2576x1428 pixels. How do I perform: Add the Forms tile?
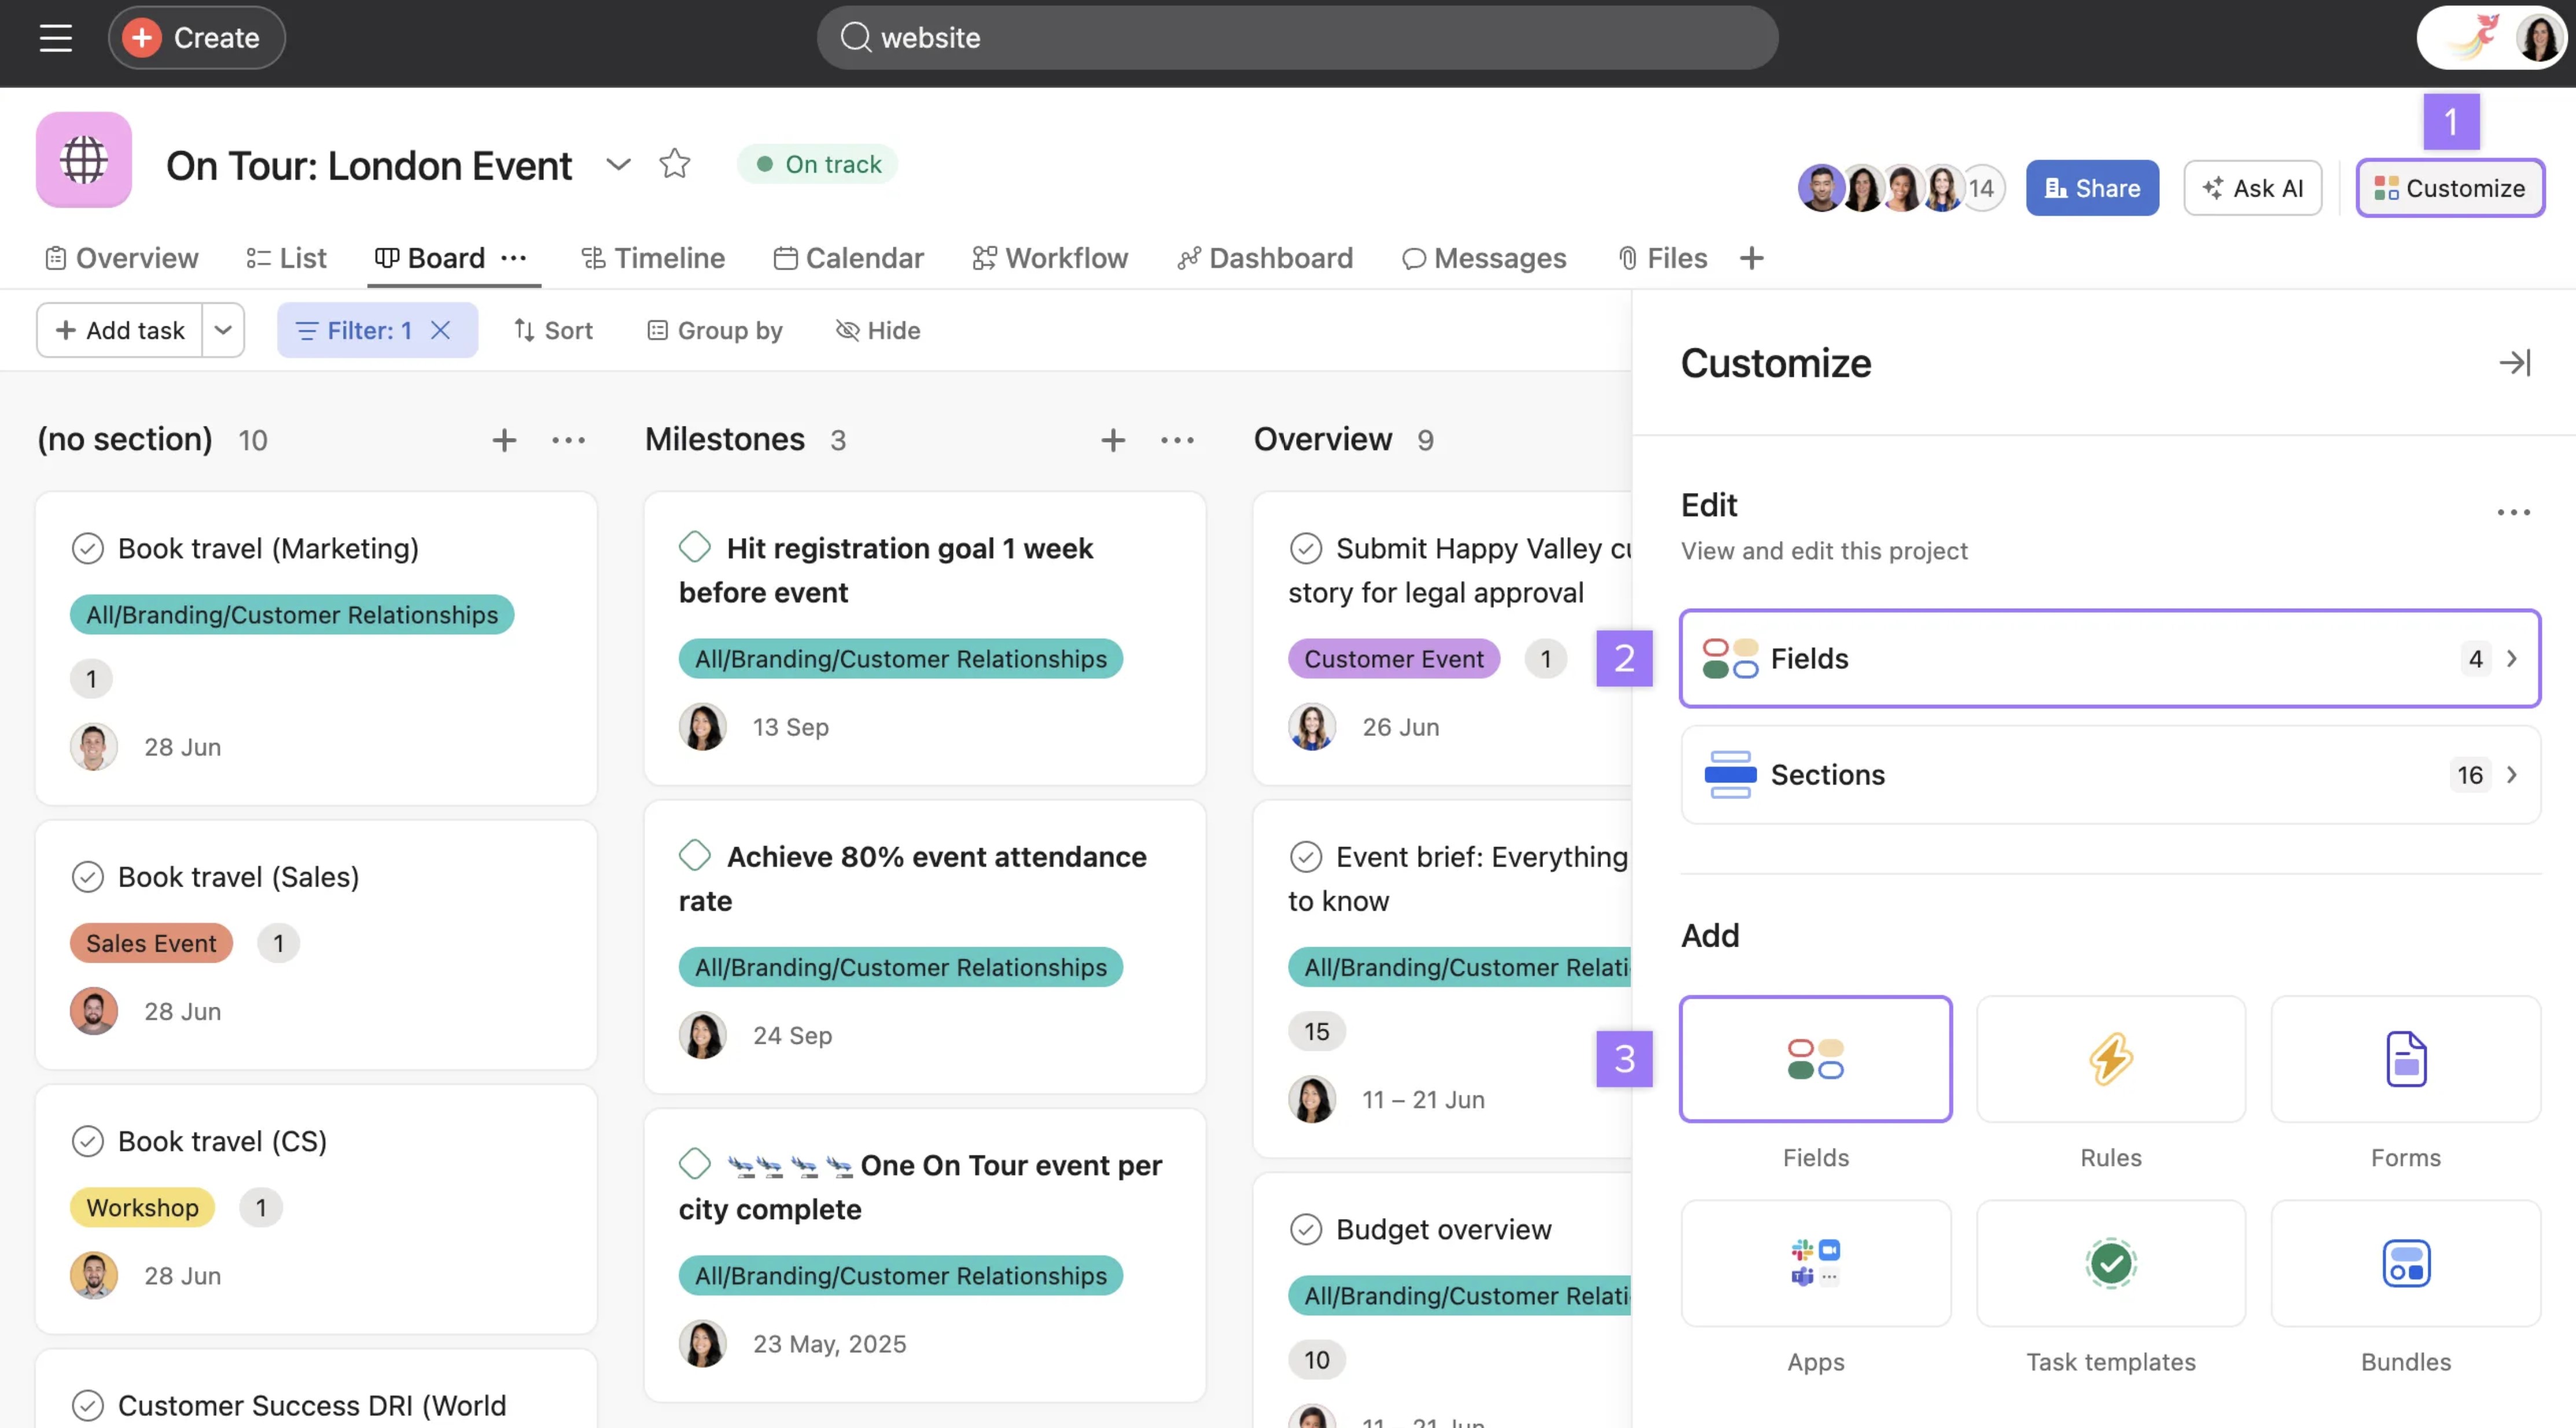click(2405, 1059)
